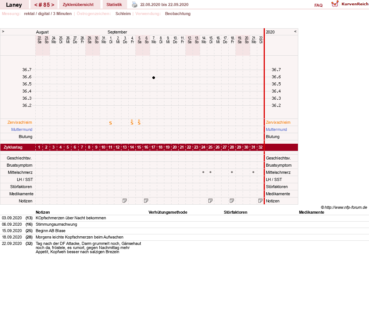Click the left Zervixschleim row label
Screen dimensions: 369x313
pos(20,122)
